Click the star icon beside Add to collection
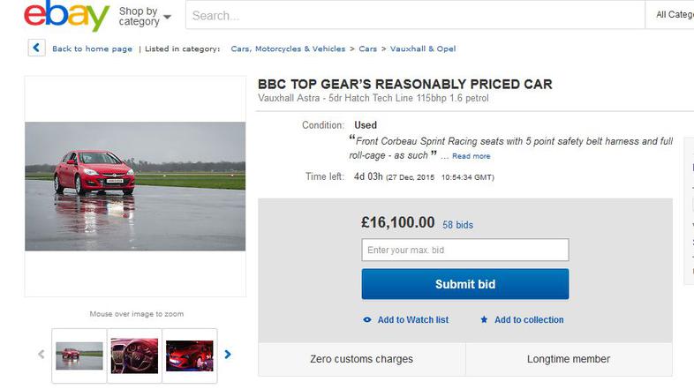The height and width of the screenshot is (389, 694). (x=484, y=320)
